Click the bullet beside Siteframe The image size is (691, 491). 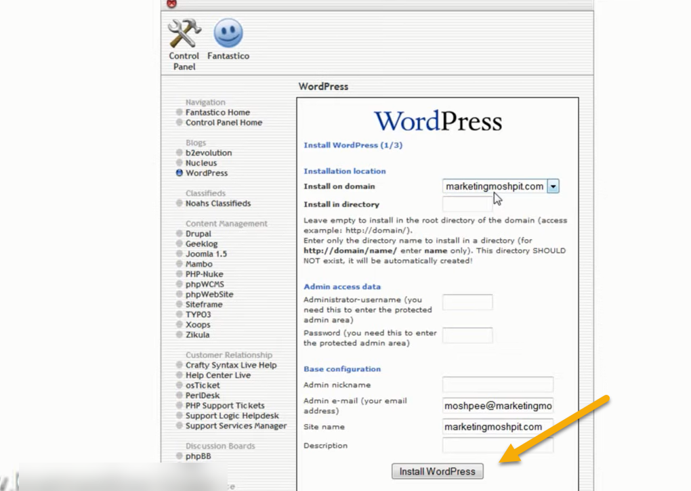[180, 305]
